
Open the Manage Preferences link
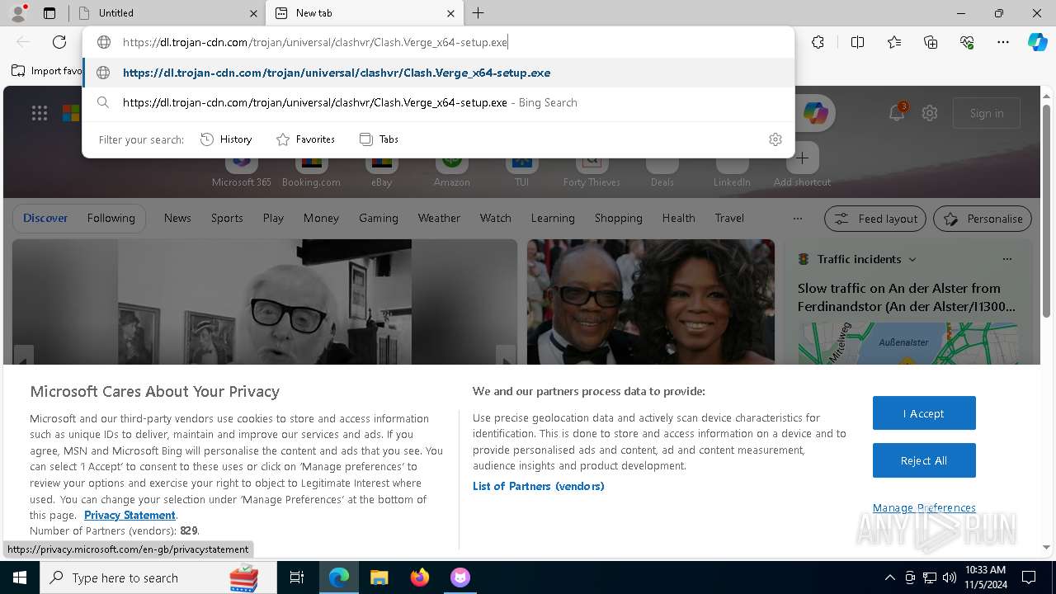click(924, 507)
